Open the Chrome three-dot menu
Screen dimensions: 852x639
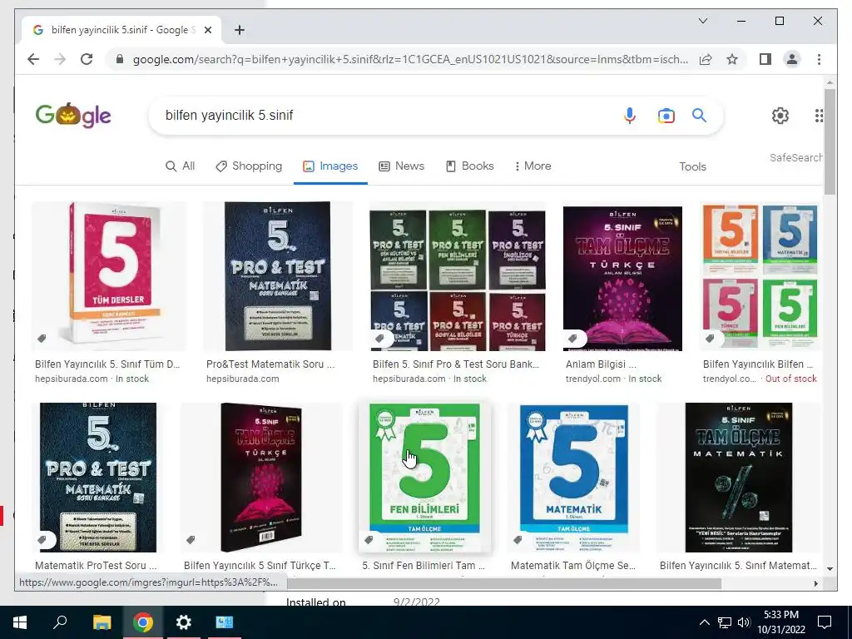[819, 59]
